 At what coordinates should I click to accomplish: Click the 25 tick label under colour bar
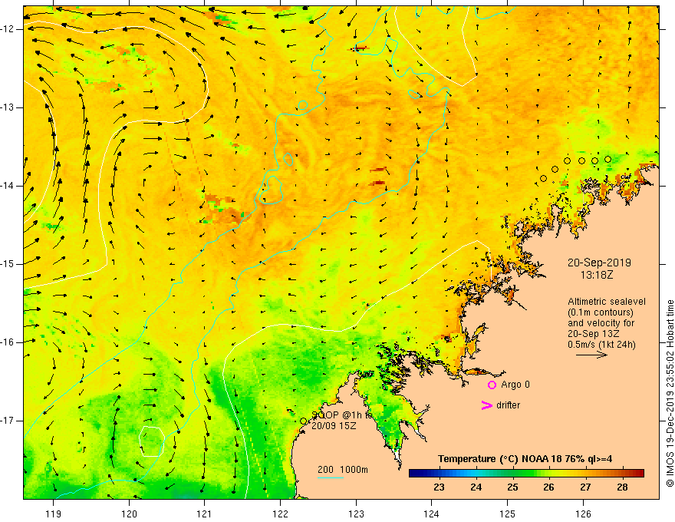pos(512,487)
